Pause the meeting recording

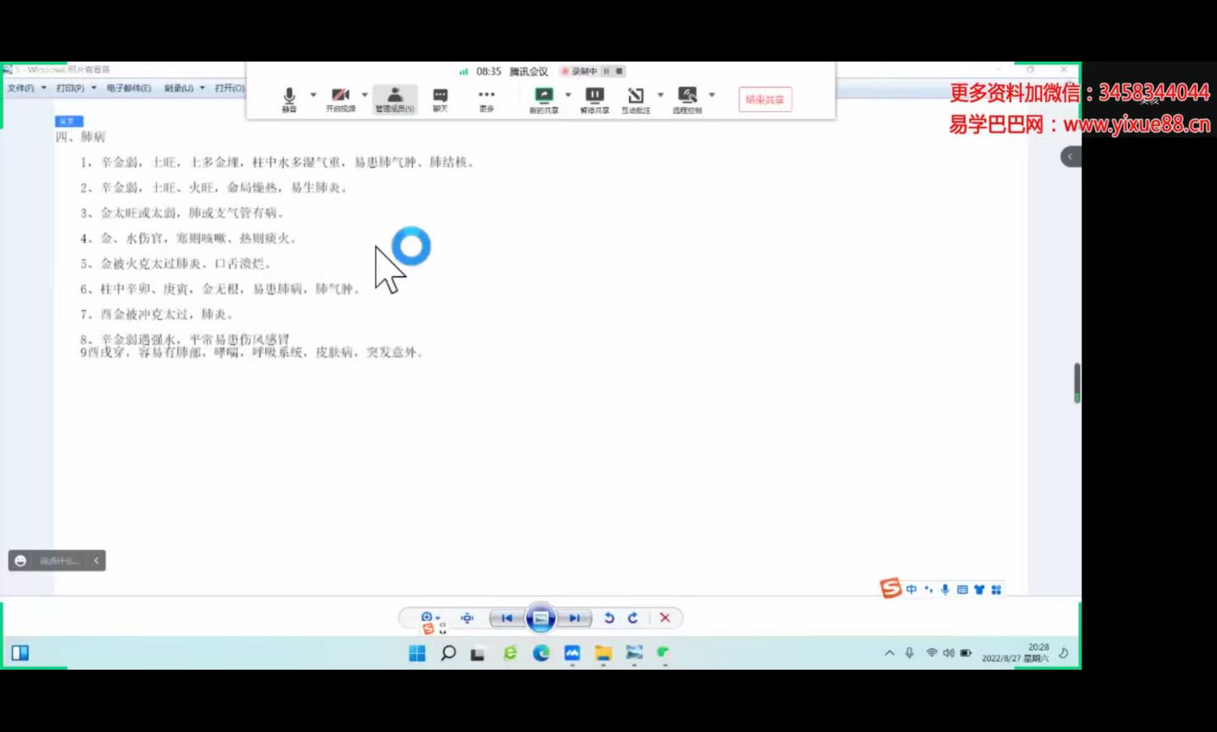606,71
